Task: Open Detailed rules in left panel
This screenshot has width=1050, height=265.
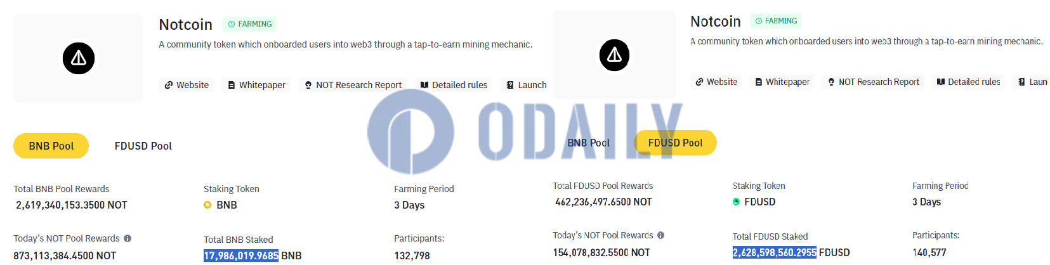Action: 454,85
